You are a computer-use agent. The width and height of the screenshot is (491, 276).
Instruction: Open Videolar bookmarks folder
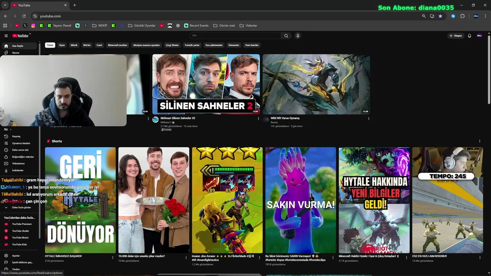click(x=248, y=26)
